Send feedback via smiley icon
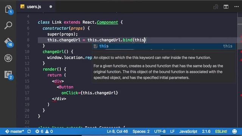The width and height of the screenshot is (242, 136). (234, 131)
